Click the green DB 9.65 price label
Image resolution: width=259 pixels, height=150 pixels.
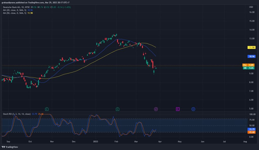coord(248,68)
